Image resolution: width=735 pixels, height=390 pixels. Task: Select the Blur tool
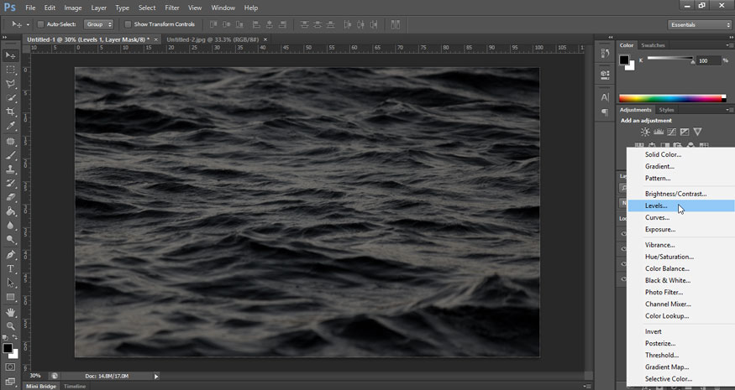point(10,226)
